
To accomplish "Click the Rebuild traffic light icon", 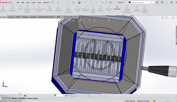I will click(103, 2).
